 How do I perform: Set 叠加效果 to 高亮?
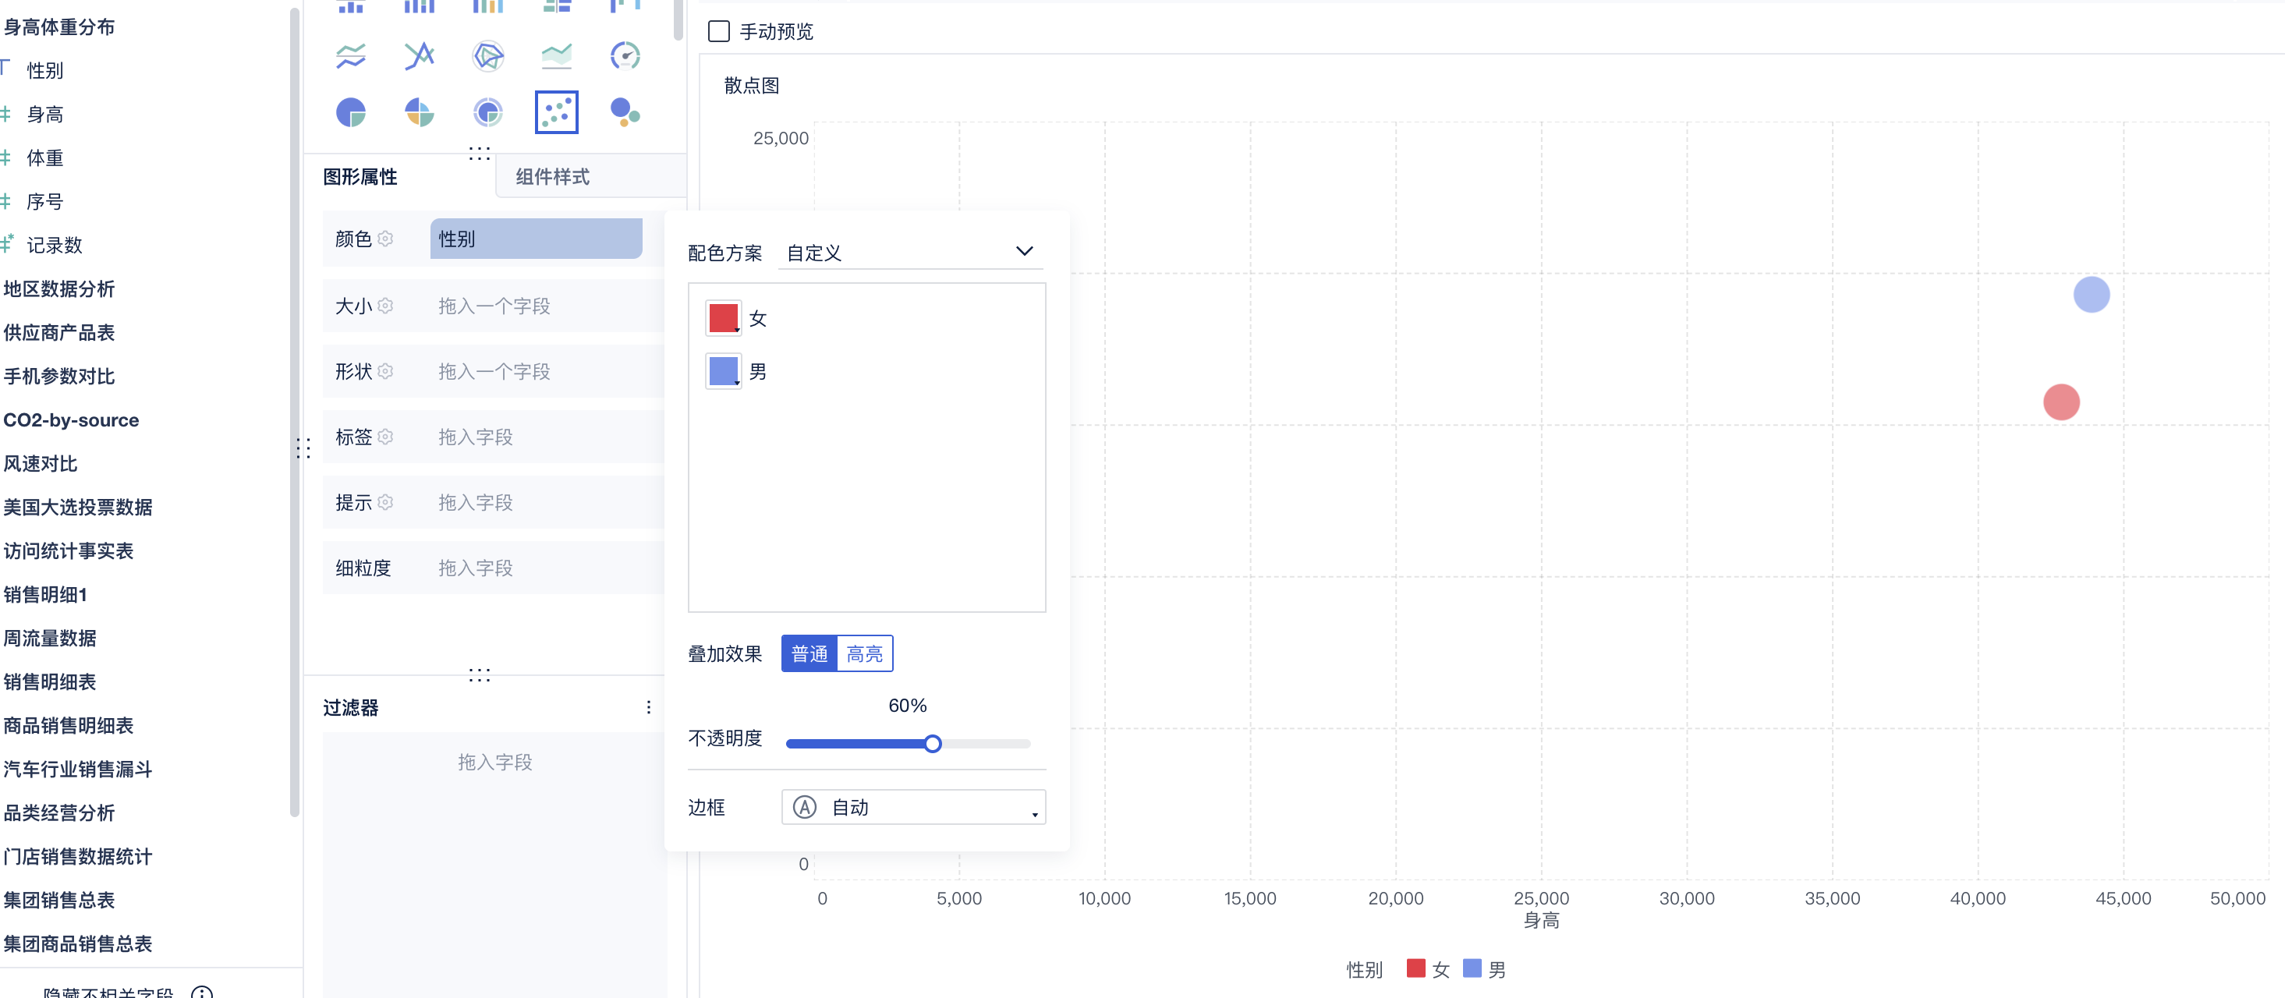[864, 654]
